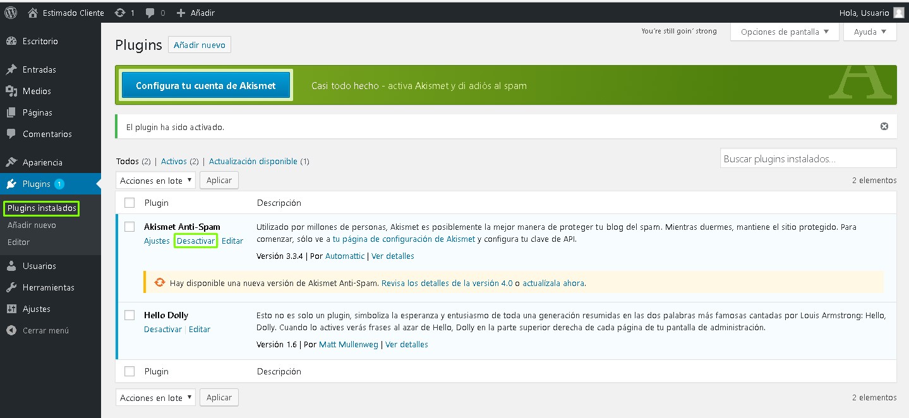Select Plugins instalados submenu item
The height and width of the screenshot is (418, 909).
(42, 208)
